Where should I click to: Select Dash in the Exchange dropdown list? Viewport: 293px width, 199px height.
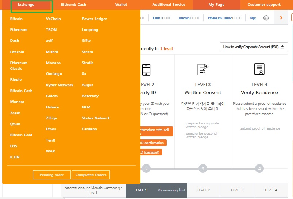(x=15, y=41)
